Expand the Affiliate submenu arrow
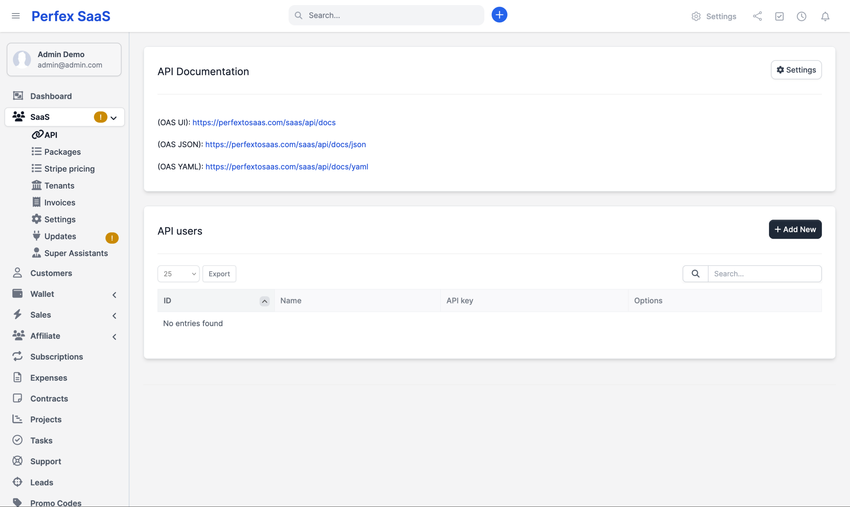The image size is (850, 507). click(115, 337)
